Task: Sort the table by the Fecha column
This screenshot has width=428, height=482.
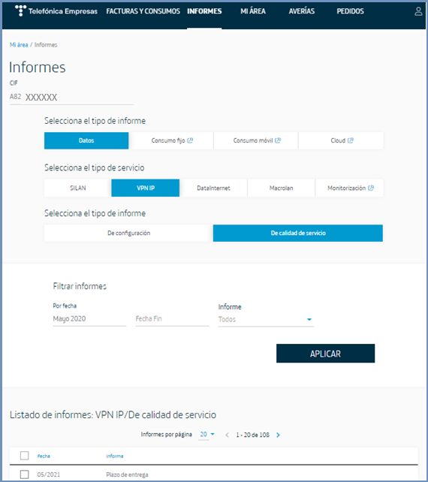Action: click(44, 456)
